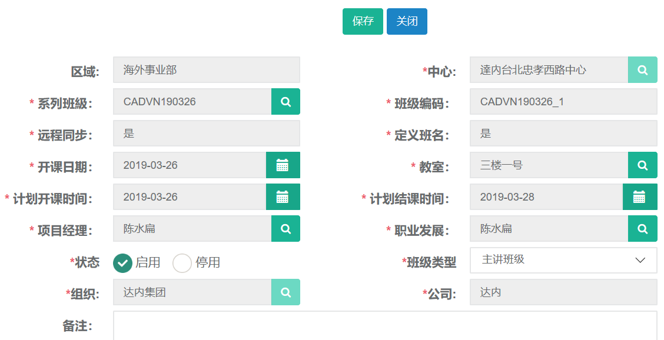The width and height of the screenshot is (664, 340).
Task: Open the 组织 lookup search icon
Action: point(285,292)
